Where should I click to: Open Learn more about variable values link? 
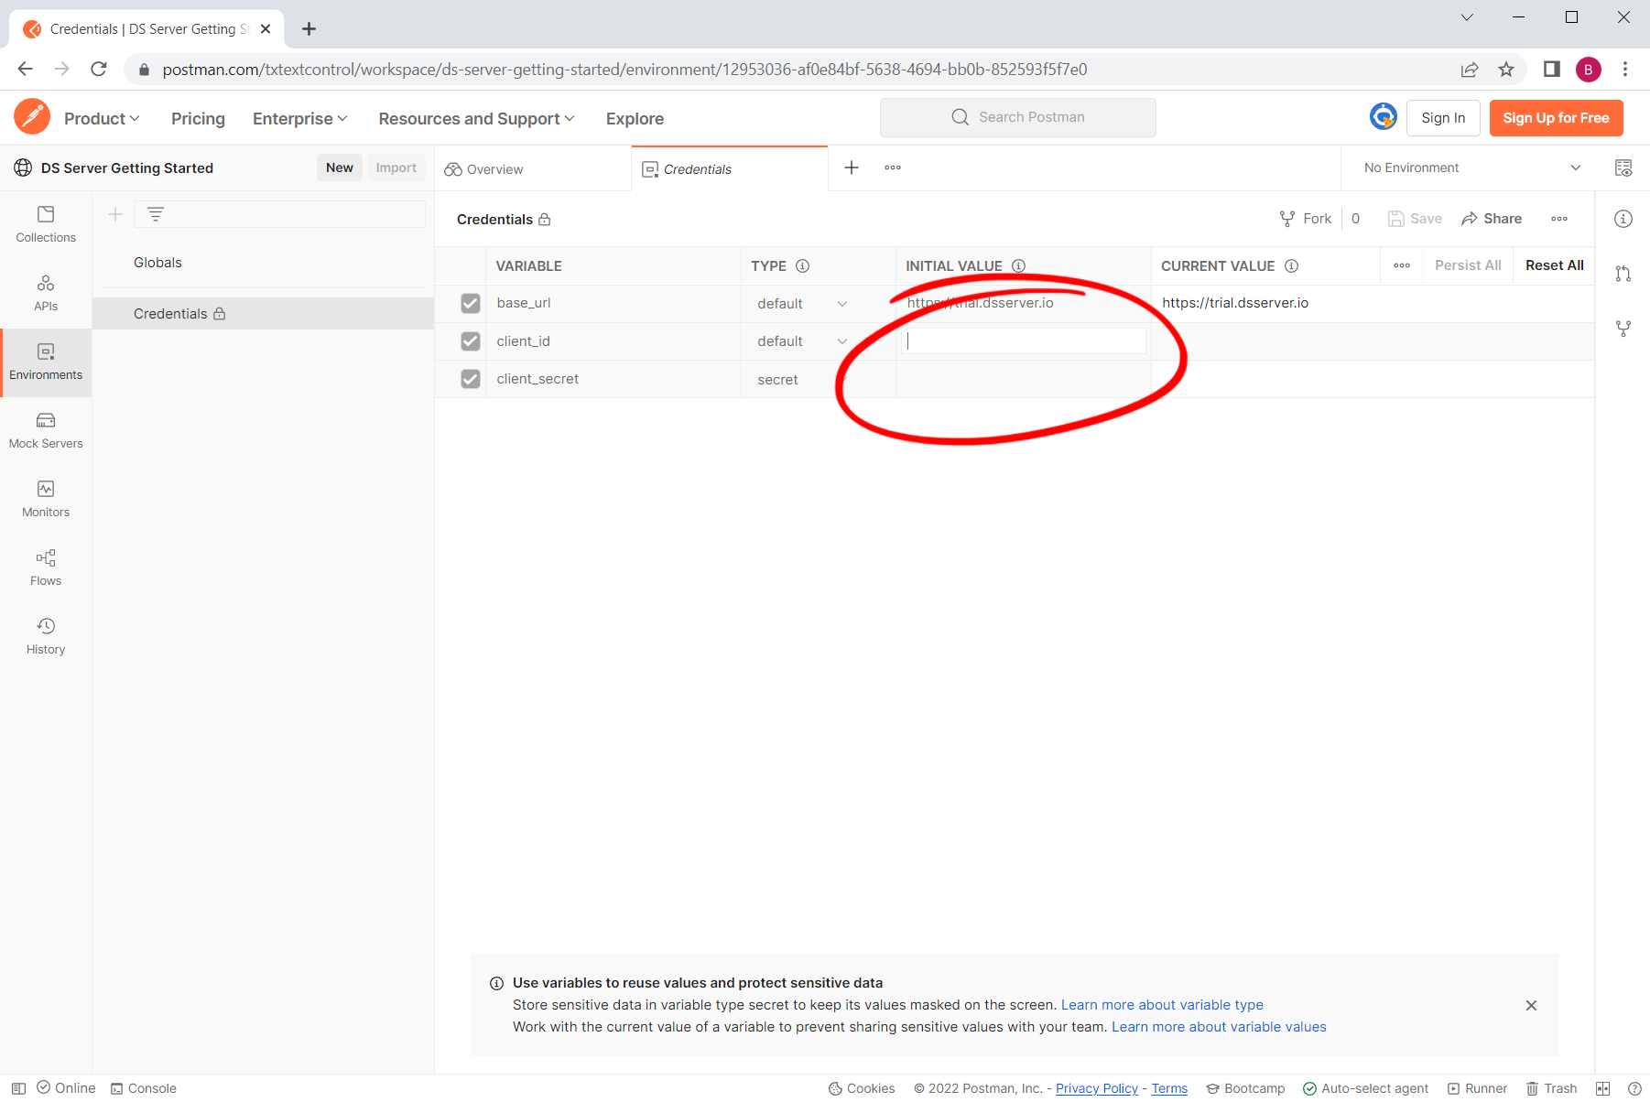pos(1219,1027)
